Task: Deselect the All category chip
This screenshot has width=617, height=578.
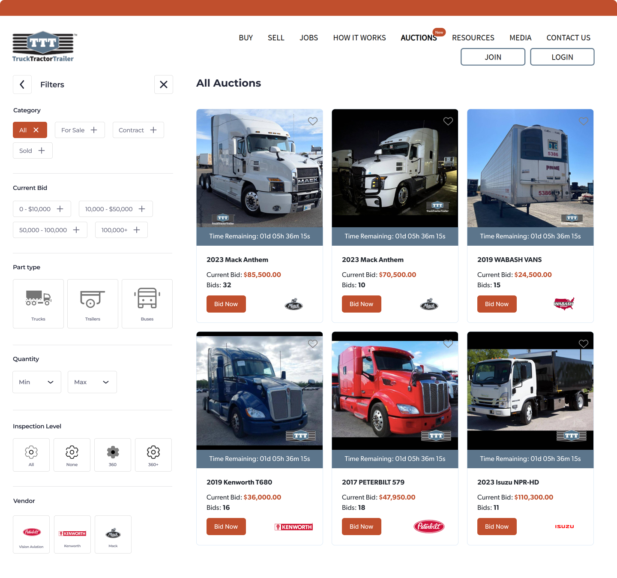Action: [30, 130]
